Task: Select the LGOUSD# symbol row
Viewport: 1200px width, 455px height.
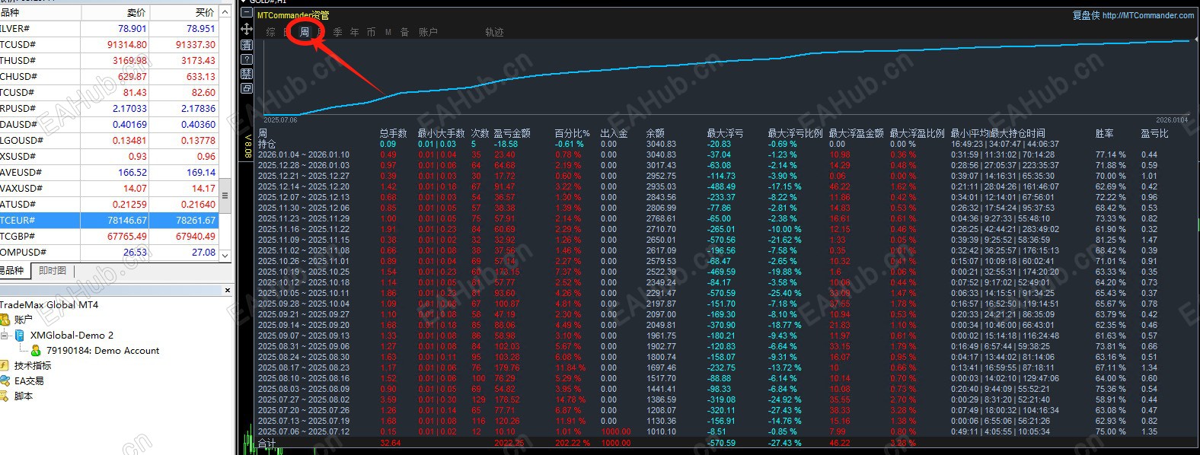Action: coord(109,141)
